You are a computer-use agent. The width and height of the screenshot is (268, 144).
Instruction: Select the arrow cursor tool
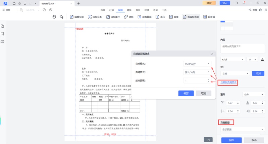(x=62, y=17)
